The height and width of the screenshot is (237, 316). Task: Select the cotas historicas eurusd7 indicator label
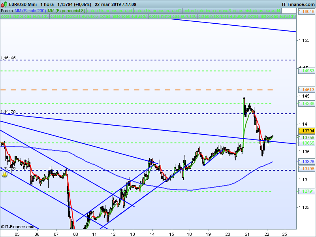coord(124,16)
